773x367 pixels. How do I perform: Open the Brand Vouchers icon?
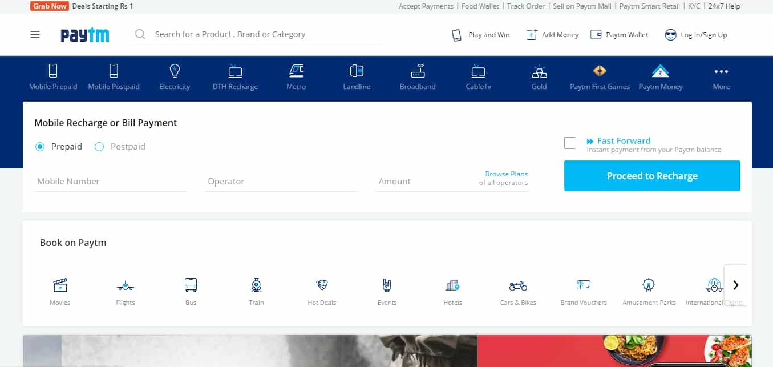(584, 284)
